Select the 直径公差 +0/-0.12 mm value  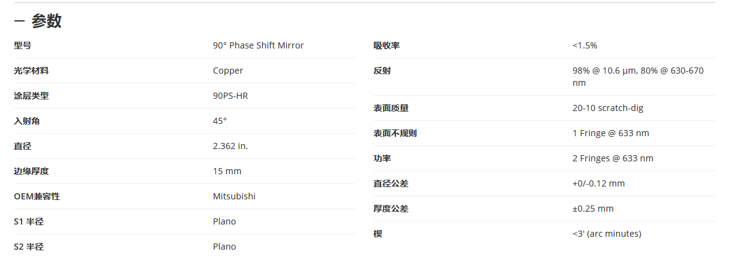coord(599,183)
